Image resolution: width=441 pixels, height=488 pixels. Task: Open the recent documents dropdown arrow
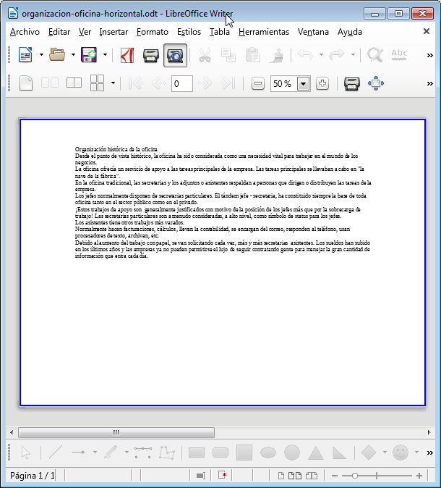(73, 55)
